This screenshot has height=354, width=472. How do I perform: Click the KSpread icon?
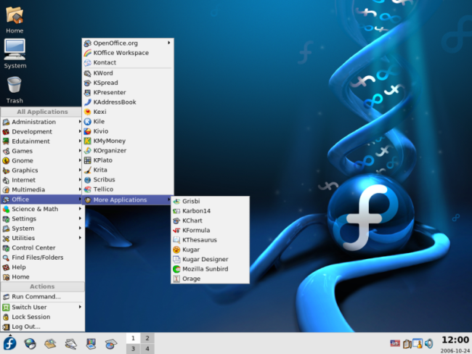pos(88,83)
